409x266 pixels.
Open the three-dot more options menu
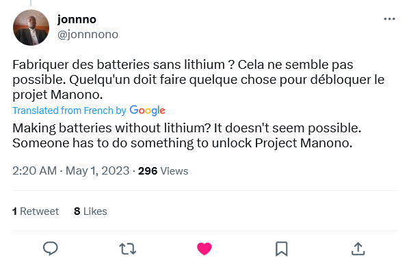(389, 18)
